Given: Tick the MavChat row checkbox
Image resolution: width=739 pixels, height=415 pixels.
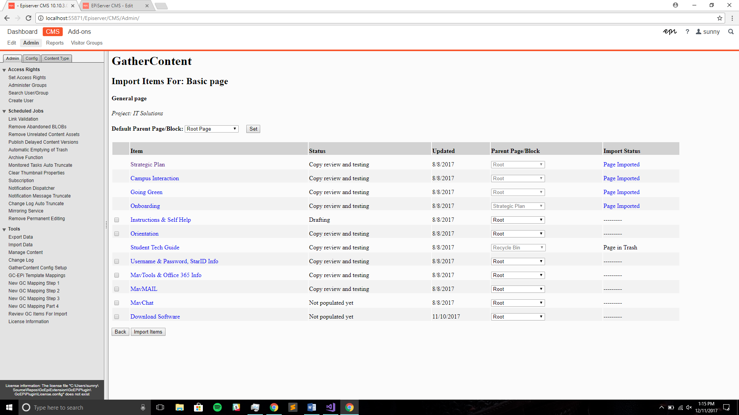Looking at the screenshot, I should click(x=117, y=303).
